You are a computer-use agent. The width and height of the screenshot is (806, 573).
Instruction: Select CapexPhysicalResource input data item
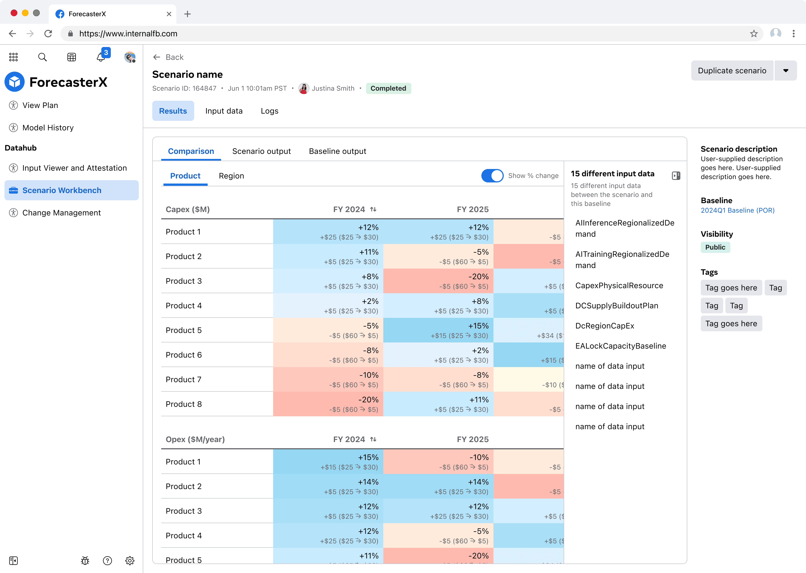pos(619,285)
